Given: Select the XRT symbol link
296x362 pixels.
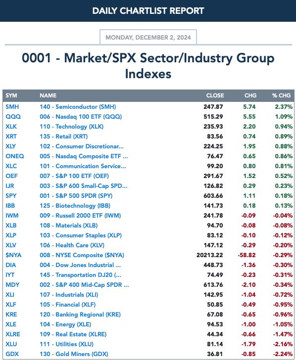Looking at the screenshot, I should (11, 136).
